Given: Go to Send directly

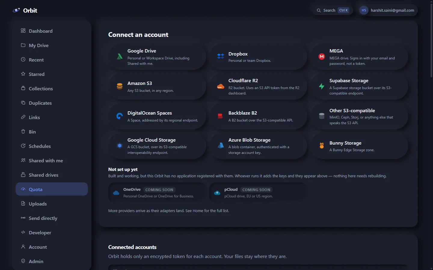Looking at the screenshot, I should click(52, 218).
